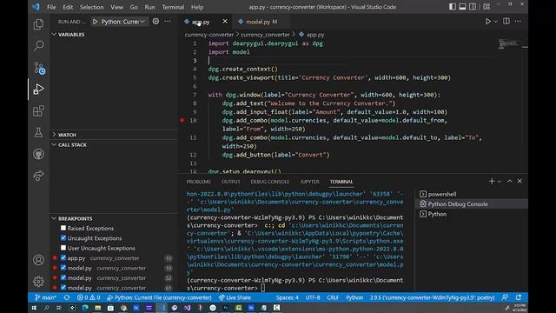Open the Live Share view in activity bar
Image resolution: width=556 pixels, height=313 pixels.
(x=38, y=176)
